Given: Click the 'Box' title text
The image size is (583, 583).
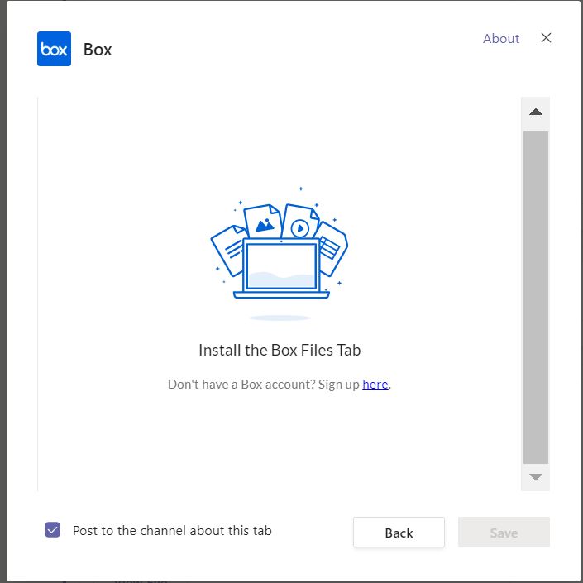Looking at the screenshot, I should click(x=98, y=50).
